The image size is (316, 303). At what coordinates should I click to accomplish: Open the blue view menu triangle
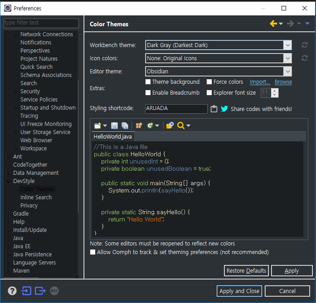(x=307, y=24)
